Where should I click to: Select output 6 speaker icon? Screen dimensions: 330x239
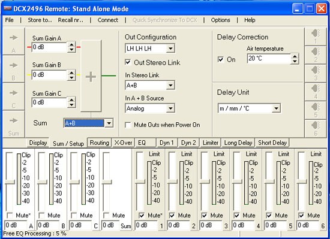click(316, 125)
